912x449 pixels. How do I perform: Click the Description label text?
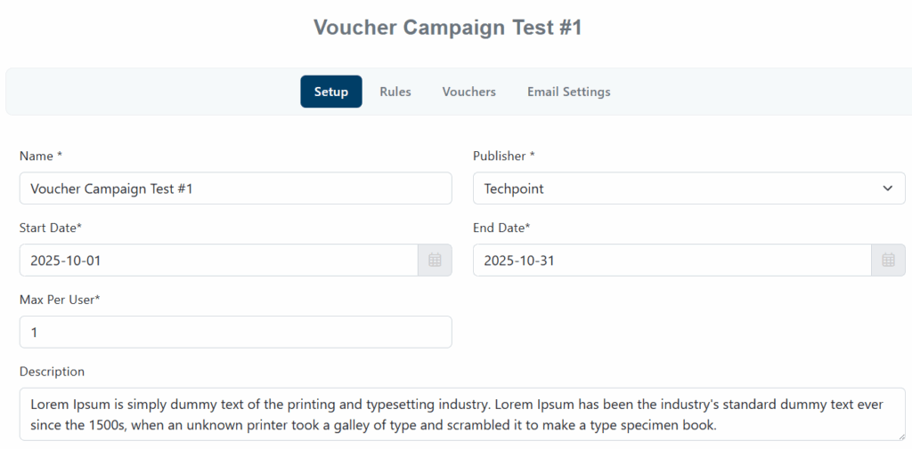52,372
